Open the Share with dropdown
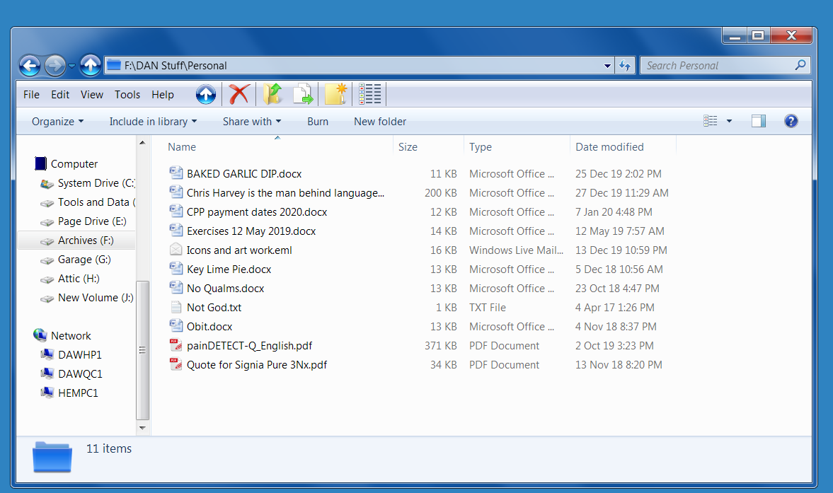 pyautogui.click(x=251, y=122)
